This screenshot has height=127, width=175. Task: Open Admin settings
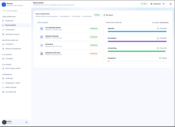16,87
